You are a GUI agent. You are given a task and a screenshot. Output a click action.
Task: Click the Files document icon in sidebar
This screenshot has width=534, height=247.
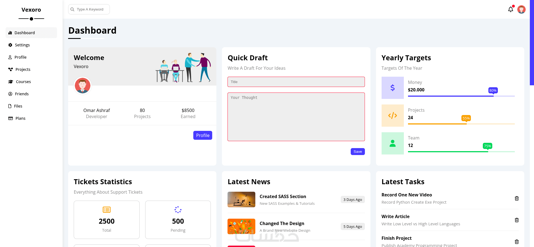click(10, 106)
